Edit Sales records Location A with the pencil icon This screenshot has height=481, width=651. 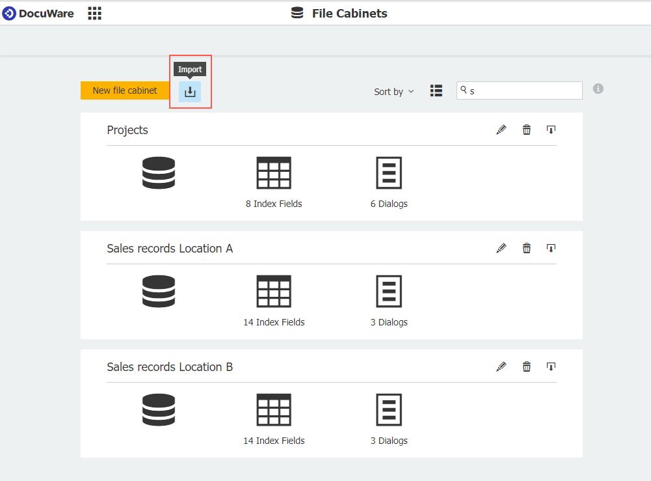(501, 248)
